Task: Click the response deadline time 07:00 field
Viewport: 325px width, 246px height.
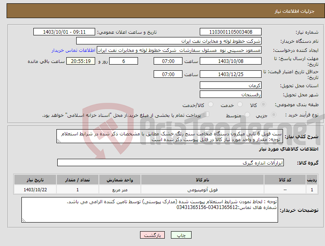Action: click(168, 61)
